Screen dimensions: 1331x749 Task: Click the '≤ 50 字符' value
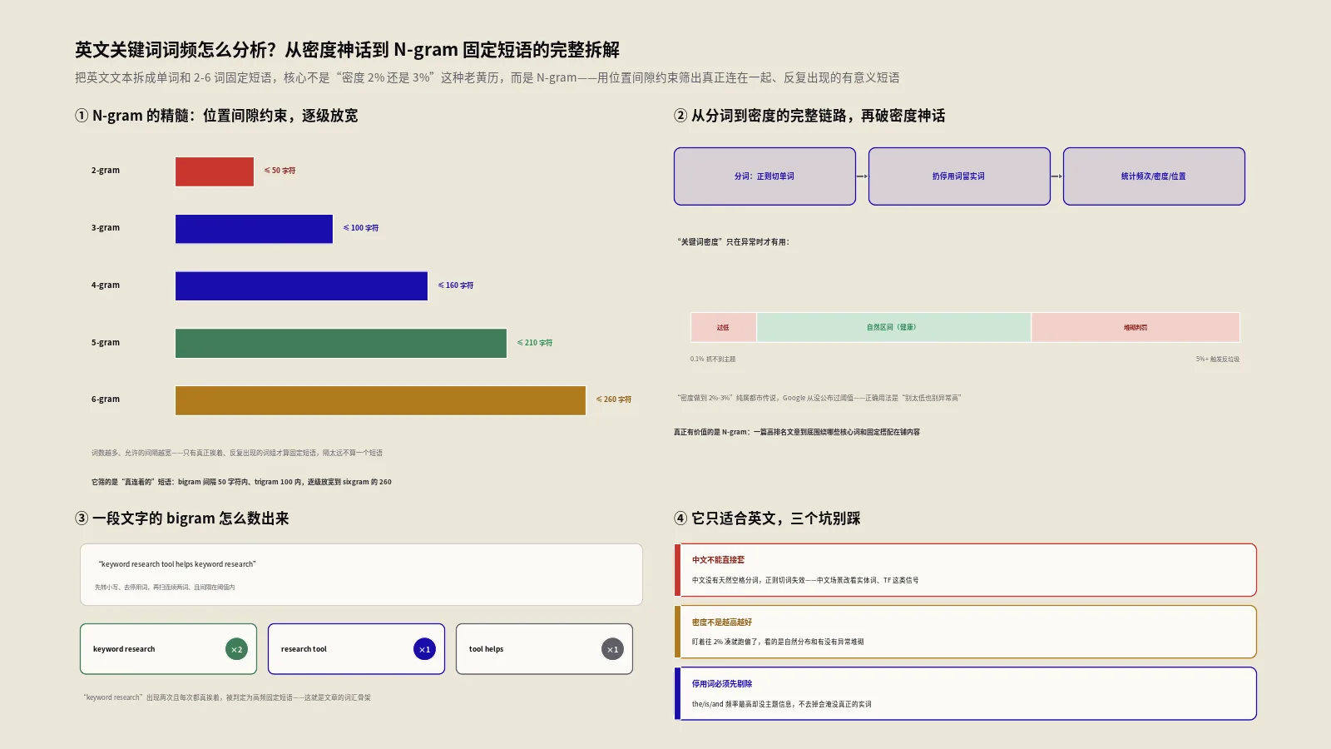click(x=280, y=171)
